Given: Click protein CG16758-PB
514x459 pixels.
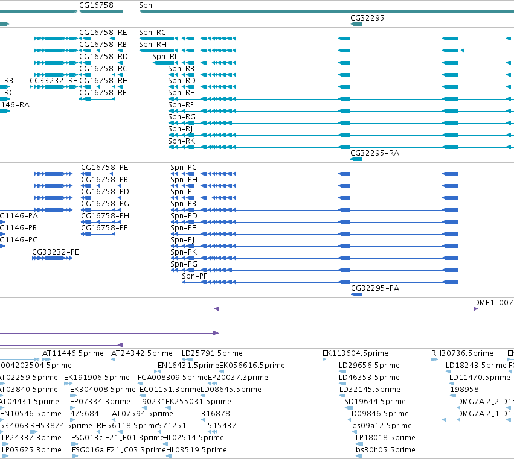Looking at the screenshot, I should [x=104, y=180].
